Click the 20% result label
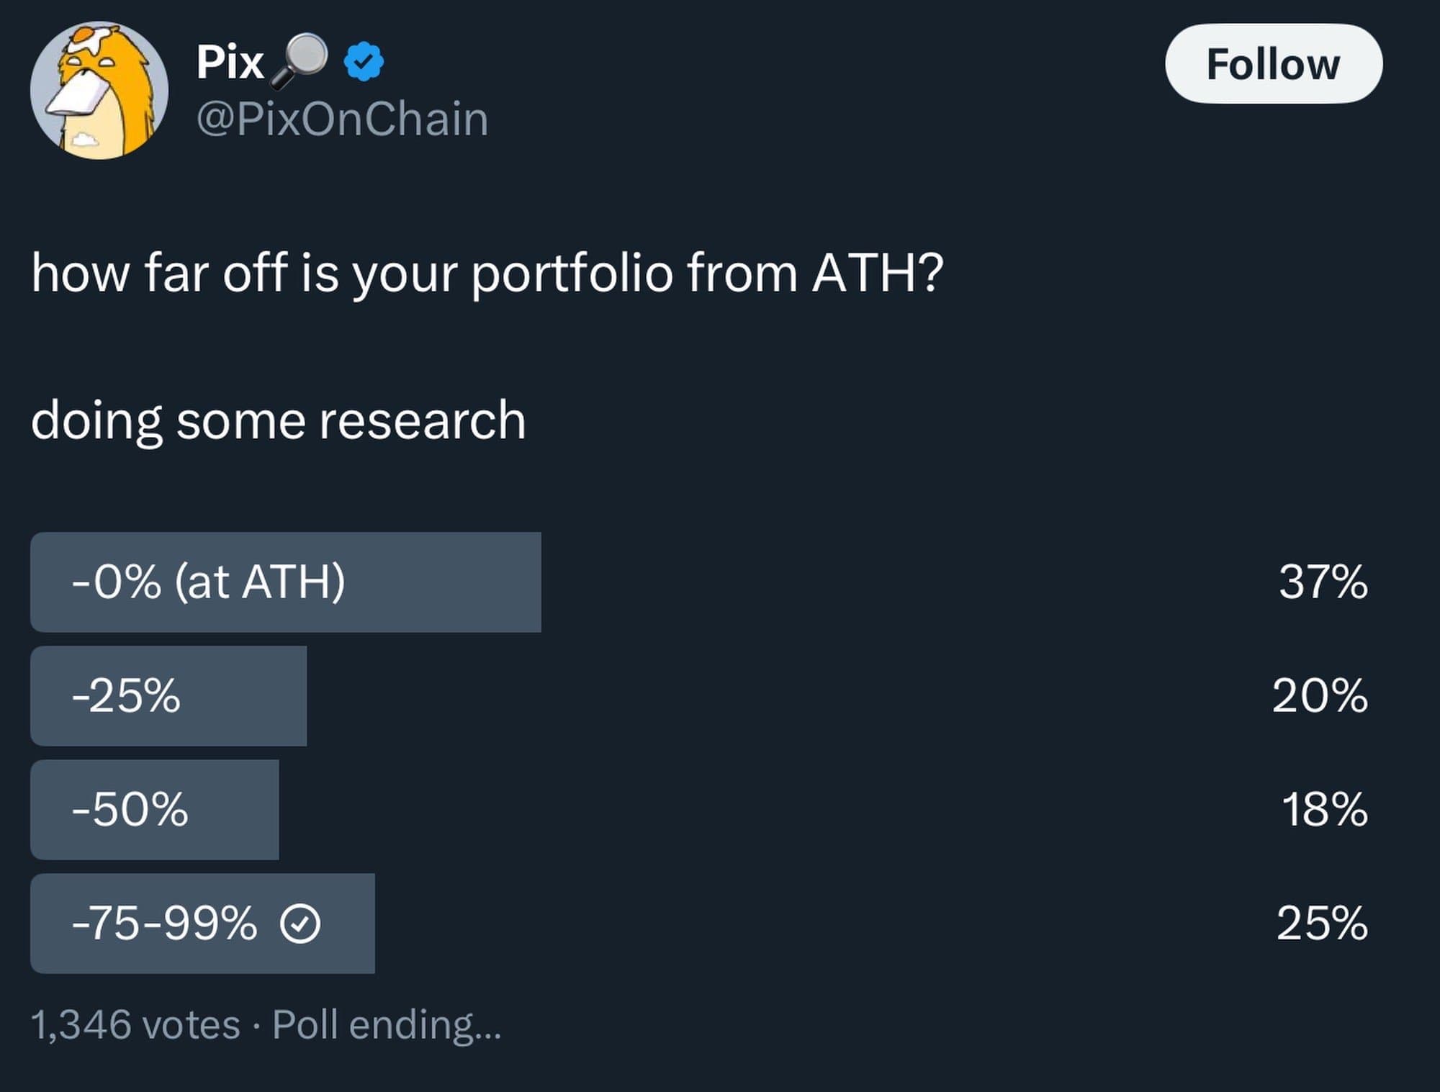 [1319, 695]
